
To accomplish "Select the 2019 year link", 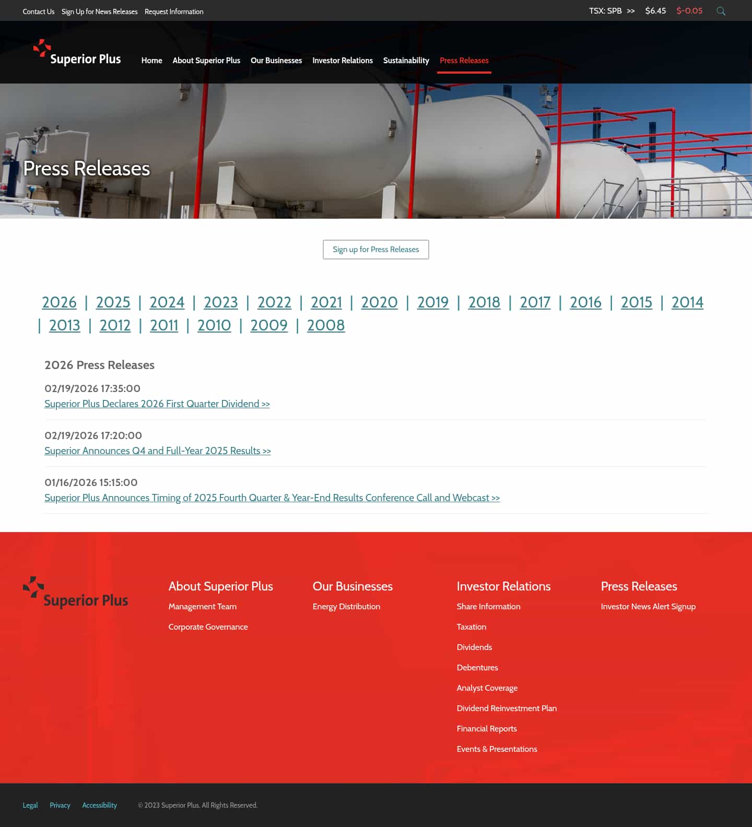I will [433, 302].
